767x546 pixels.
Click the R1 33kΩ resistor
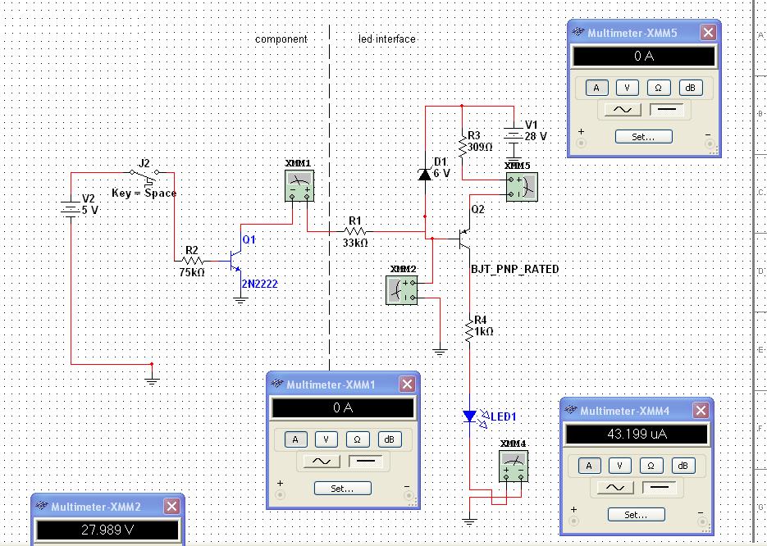pyautogui.click(x=355, y=232)
